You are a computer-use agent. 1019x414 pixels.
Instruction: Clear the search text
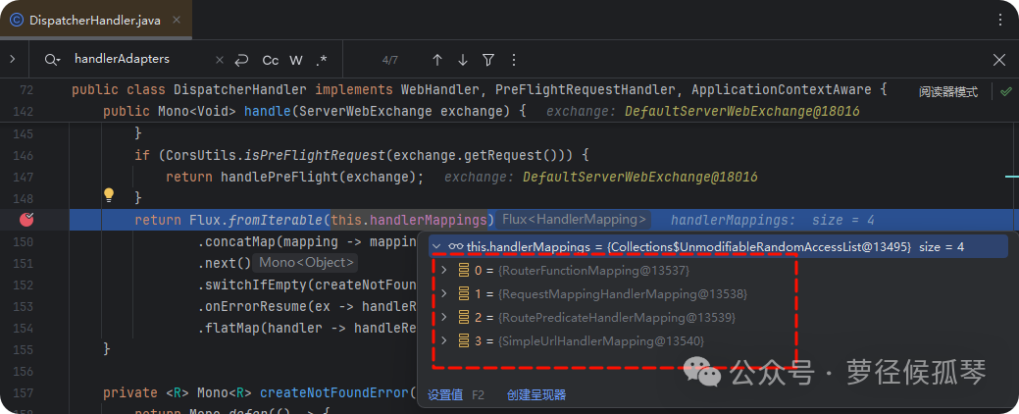click(x=220, y=60)
